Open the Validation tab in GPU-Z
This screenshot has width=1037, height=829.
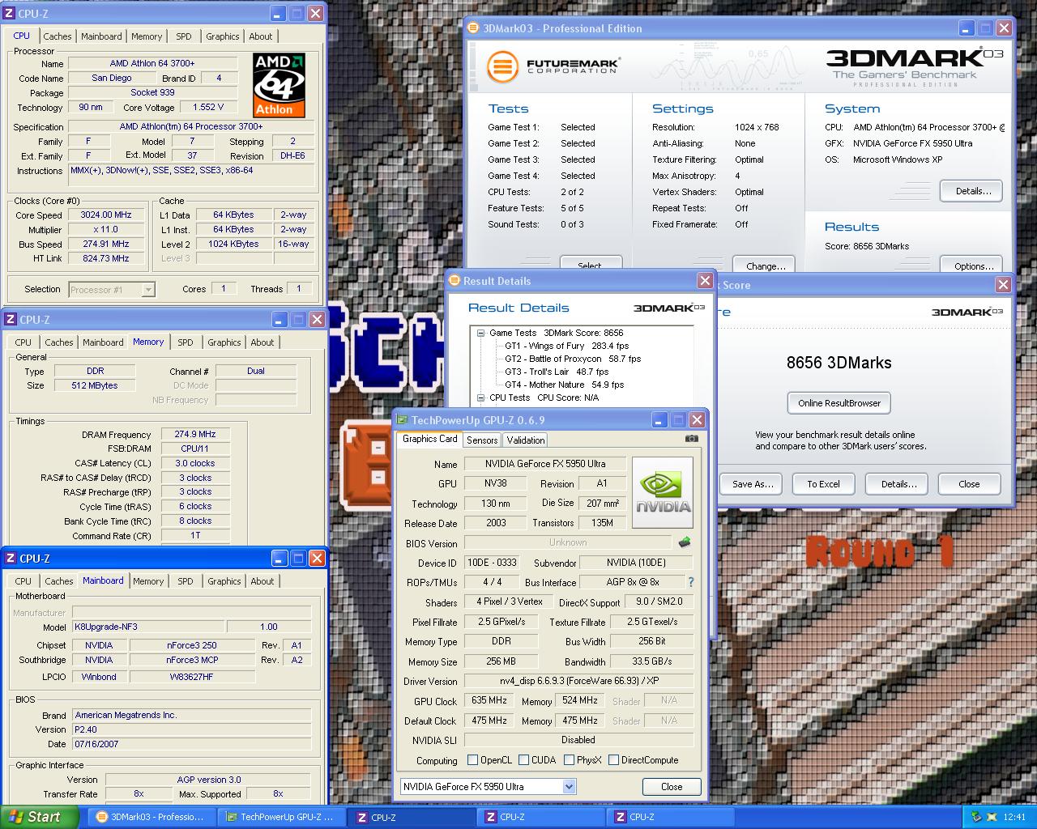coord(526,440)
